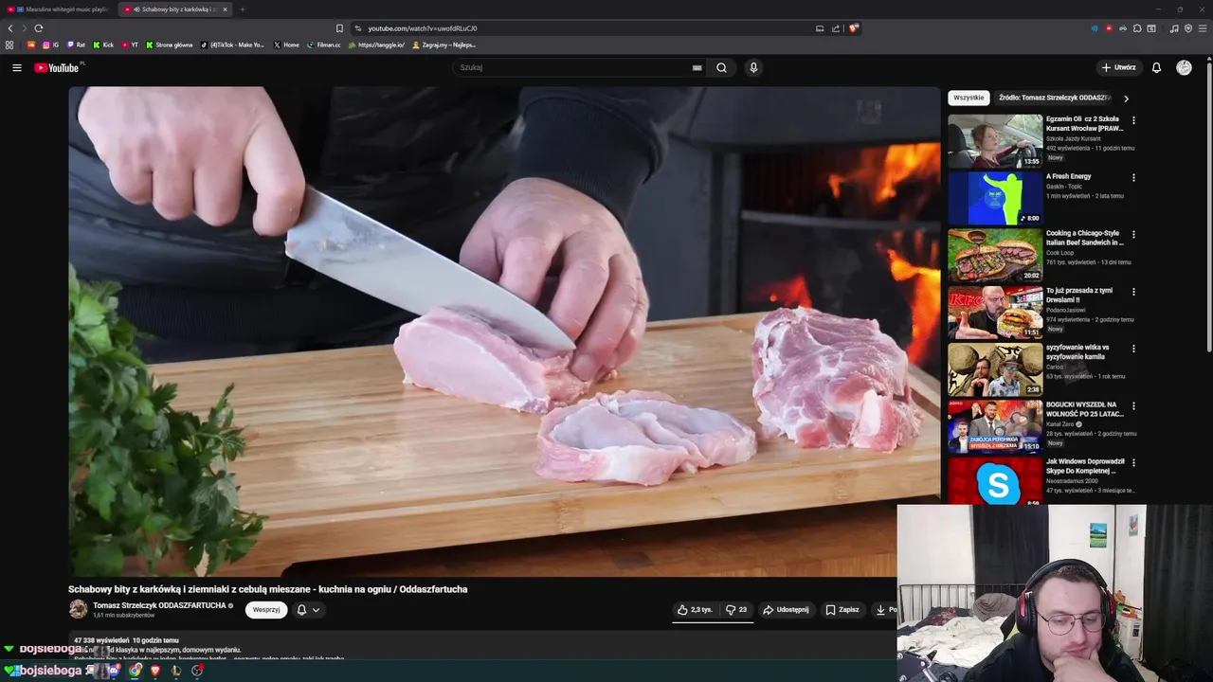1213x682 pixels.
Task: Reload the current page
Action: (39, 28)
